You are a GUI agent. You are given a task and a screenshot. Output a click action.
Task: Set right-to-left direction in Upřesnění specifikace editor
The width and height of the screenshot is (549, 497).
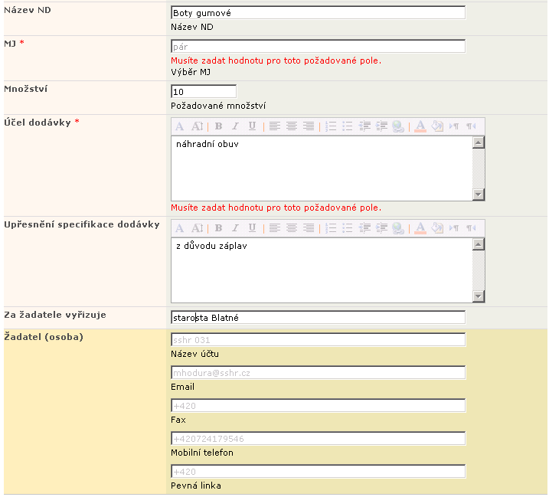[x=471, y=228]
